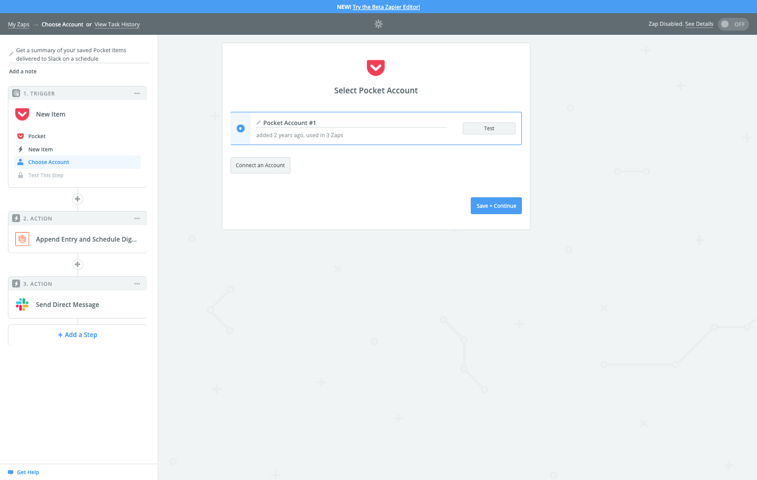The height and width of the screenshot is (480, 757).
Task: Click the Slack icon in step 3
Action: point(22,304)
